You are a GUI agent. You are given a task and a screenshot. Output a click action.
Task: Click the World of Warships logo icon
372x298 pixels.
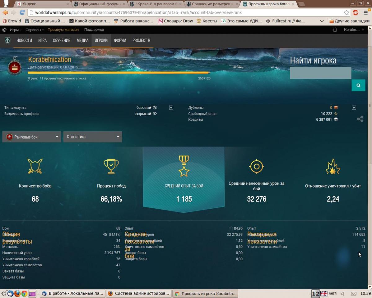tap(7, 40)
